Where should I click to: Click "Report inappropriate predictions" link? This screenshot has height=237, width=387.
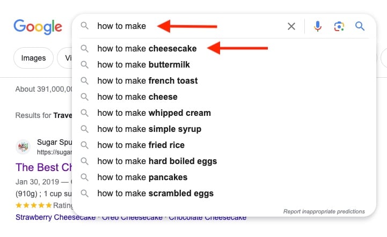(324, 212)
